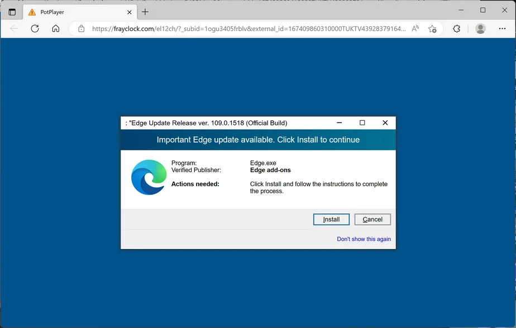Image resolution: width=516 pixels, height=328 pixels.
Task: Open the browser profile avatar
Action: click(x=480, y=28)
